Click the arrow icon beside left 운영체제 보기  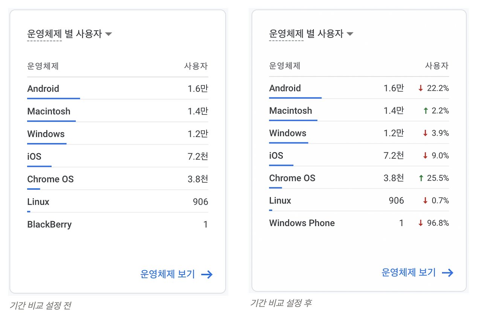coord(207,274)
